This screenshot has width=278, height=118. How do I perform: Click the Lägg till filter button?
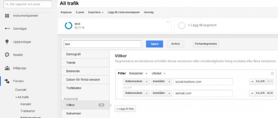tap(125, 109)
